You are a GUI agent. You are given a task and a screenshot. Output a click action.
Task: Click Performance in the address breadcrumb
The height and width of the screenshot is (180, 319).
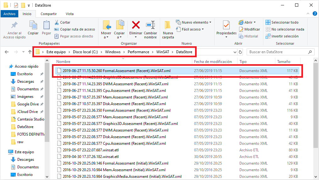coord(138,52)
